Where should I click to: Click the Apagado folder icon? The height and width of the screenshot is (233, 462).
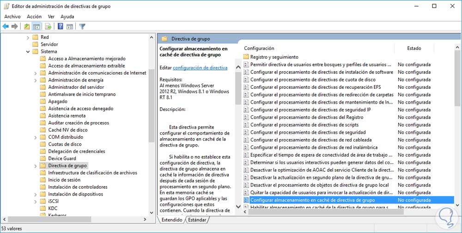click(43, 101)
